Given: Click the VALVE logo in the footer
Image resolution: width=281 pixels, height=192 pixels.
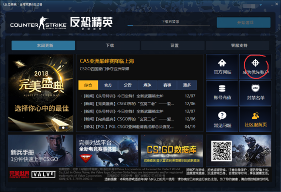Looking at the screenshot, I should point(44,174).
